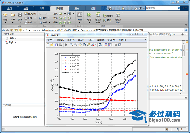Click quick access save icon in title toolbar

(110, 8)
